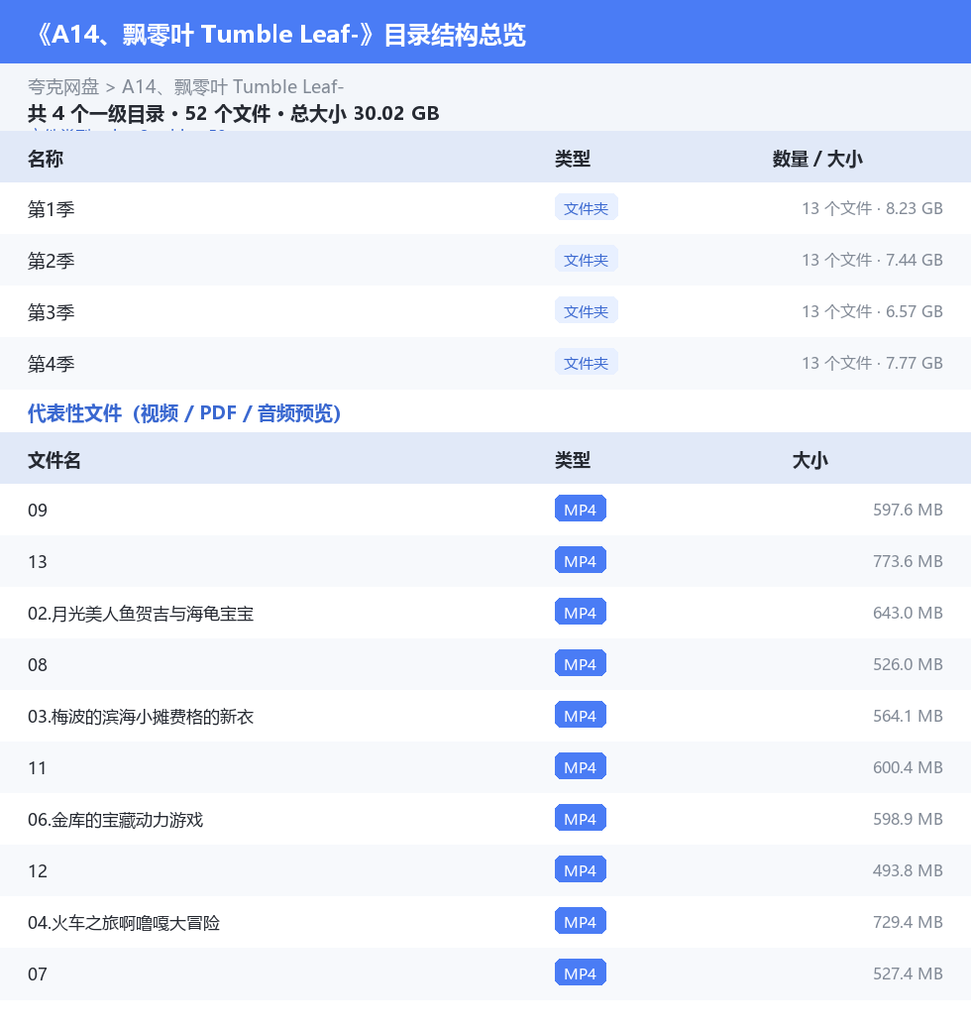The height and width of the screenshot is (1031, 971).
Task: Click the MP4 badge for 02.月光美人鱼贺吉与海龟宝宝
Action: 580,613
